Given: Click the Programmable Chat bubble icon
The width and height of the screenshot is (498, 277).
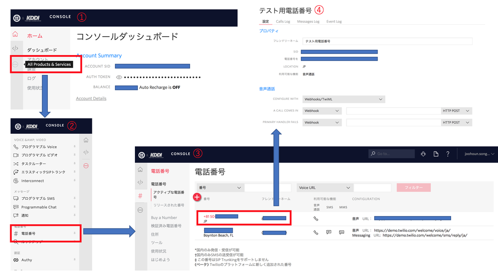Looking at the screenshot, I should tap(16, 207).
